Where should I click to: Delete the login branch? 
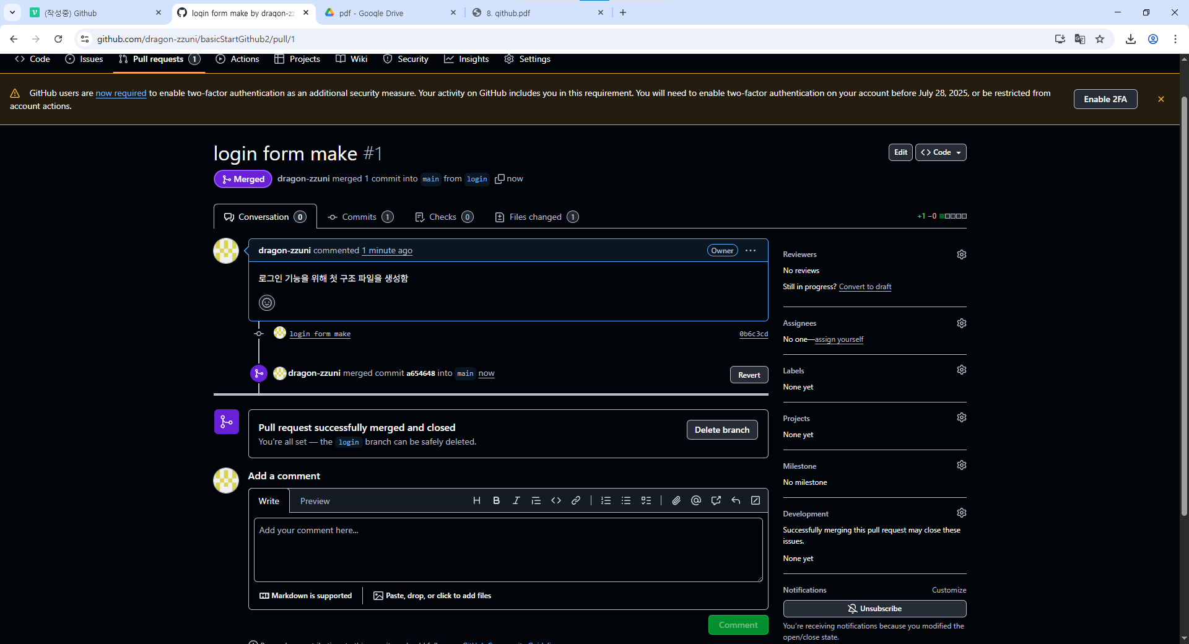point(722,430)
